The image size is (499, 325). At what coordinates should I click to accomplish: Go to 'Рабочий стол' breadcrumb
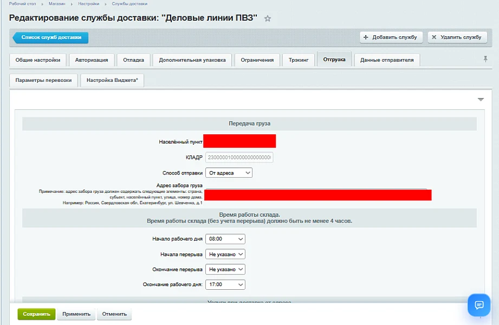(22, 4)
